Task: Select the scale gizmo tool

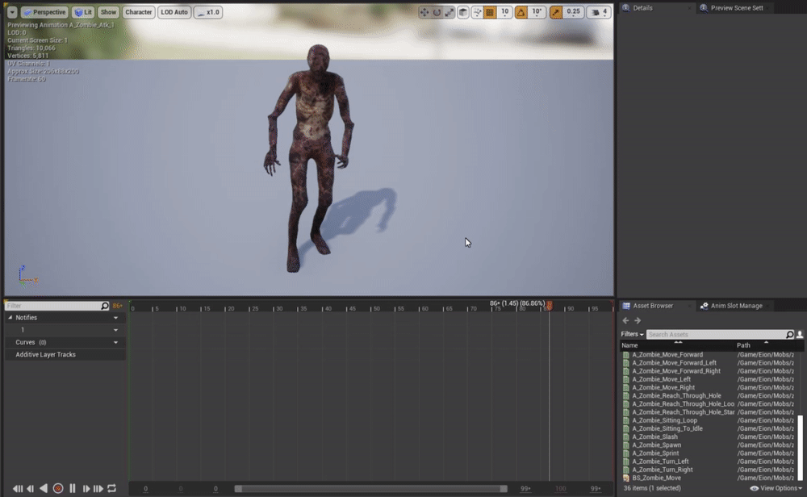Action: 449,12
